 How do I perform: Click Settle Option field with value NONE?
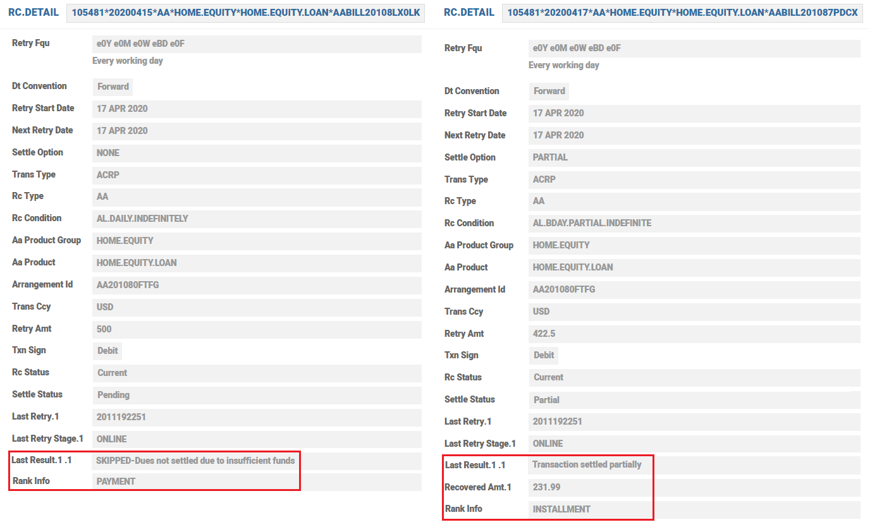(x=256, y=153)
